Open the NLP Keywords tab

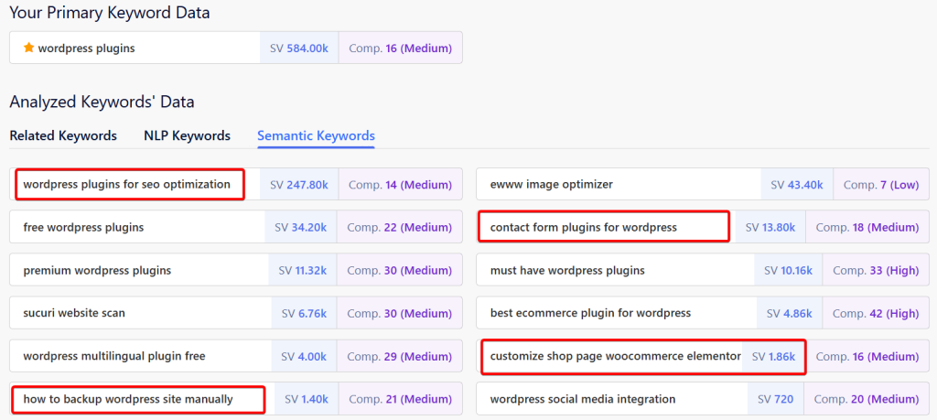pyautogui.click(x=187, y=135)
